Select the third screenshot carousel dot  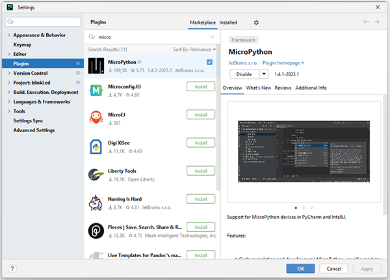point(311,208)
